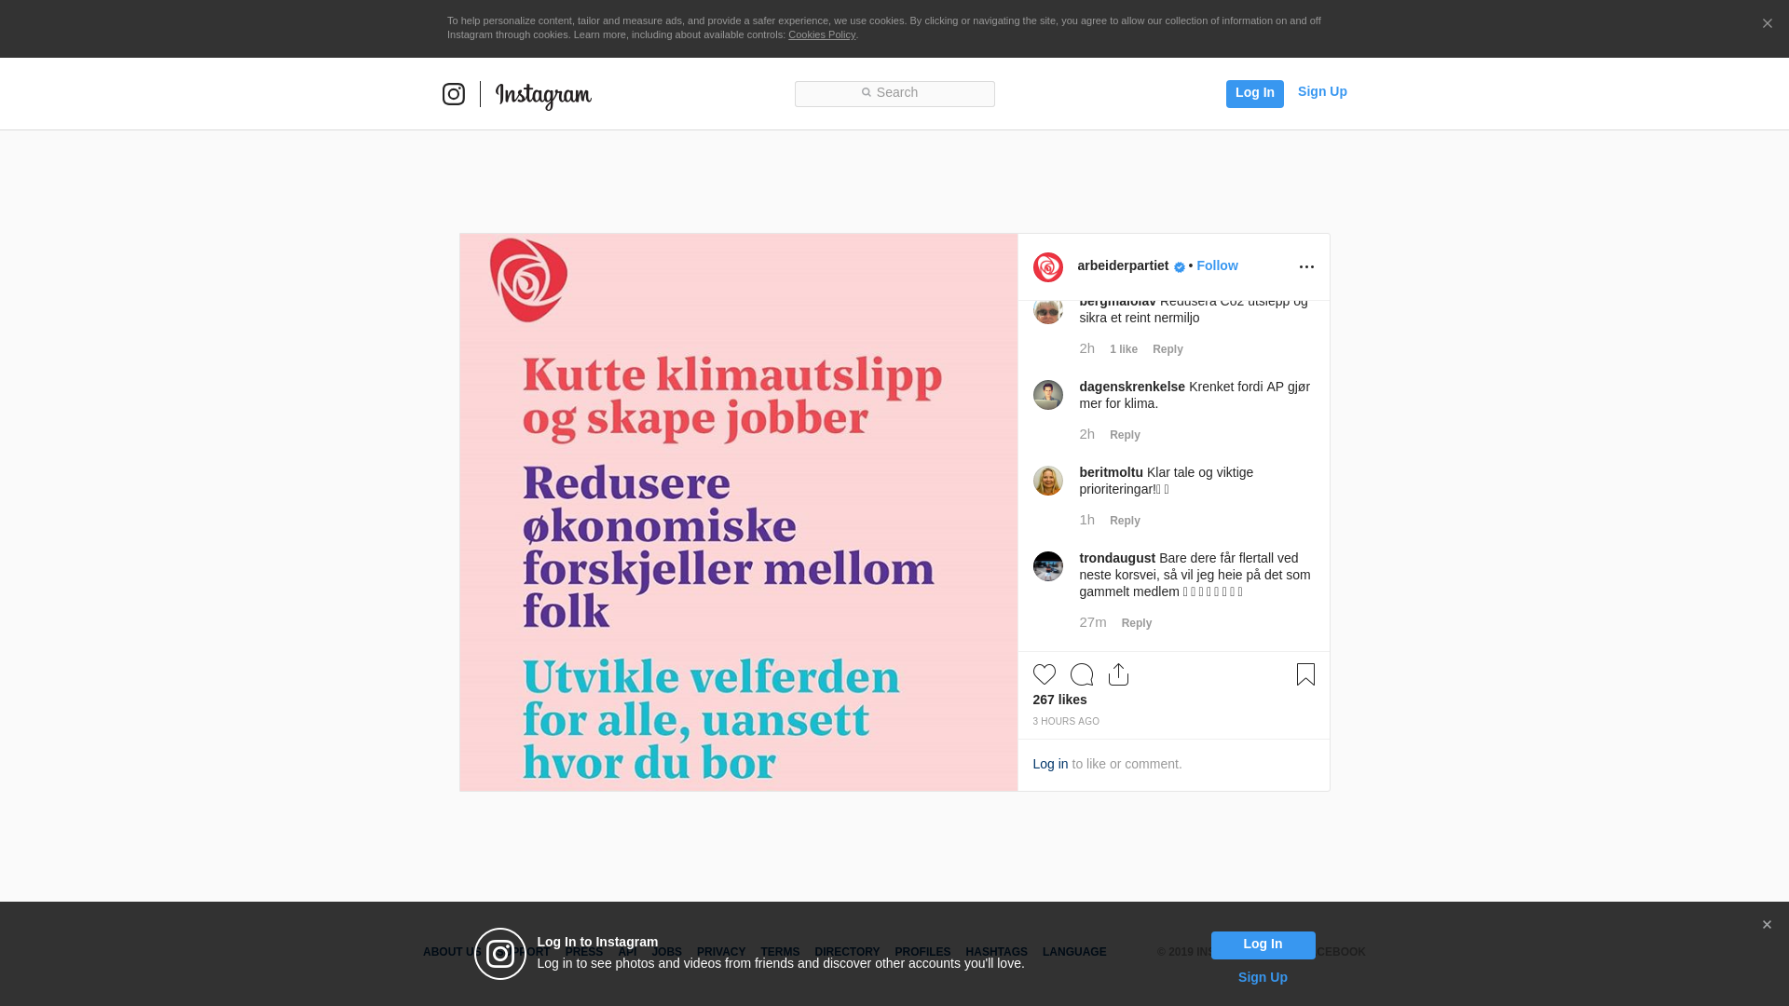Open the DIRECTORY footer item
Viewport: 1789px width, 1006px height.
coord(846,952)
